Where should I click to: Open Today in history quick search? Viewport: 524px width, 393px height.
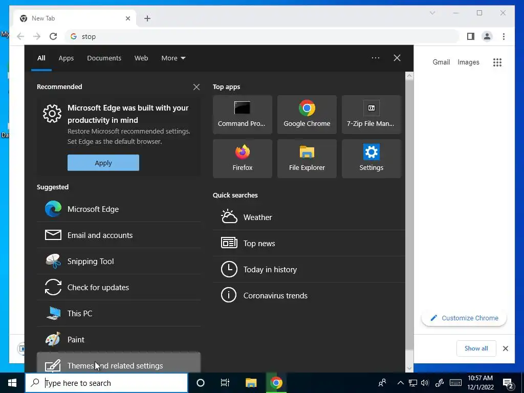pos(309,269)
